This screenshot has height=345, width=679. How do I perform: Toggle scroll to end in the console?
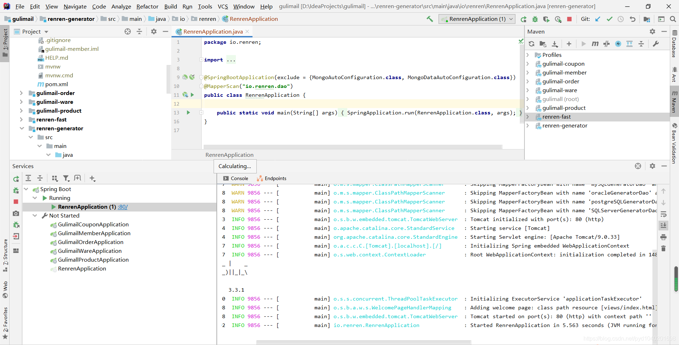pyautogui.click(x=663, y=225)
